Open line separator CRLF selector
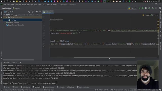Image resolution: width=162 pixels, height=91 pixels. (101, 90)
